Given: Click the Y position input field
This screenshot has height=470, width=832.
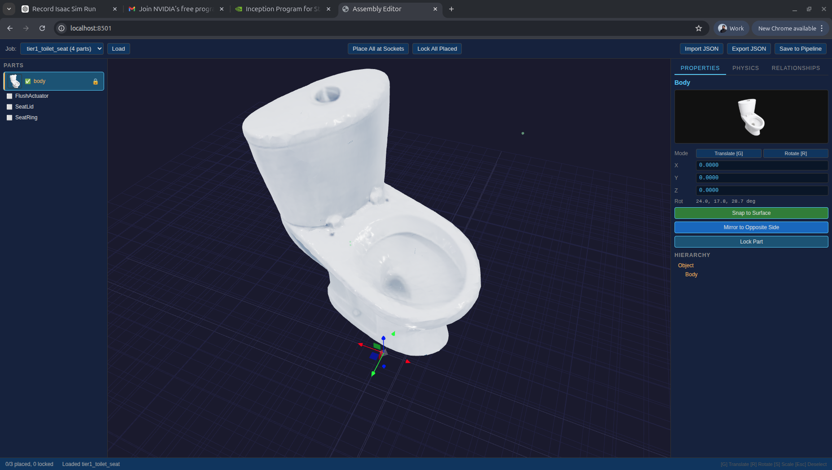Looking at the screenshot, I should pos(762,178).
